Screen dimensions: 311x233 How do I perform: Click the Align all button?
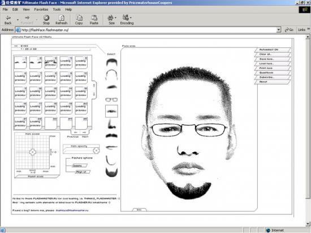(x=83, y=172)
